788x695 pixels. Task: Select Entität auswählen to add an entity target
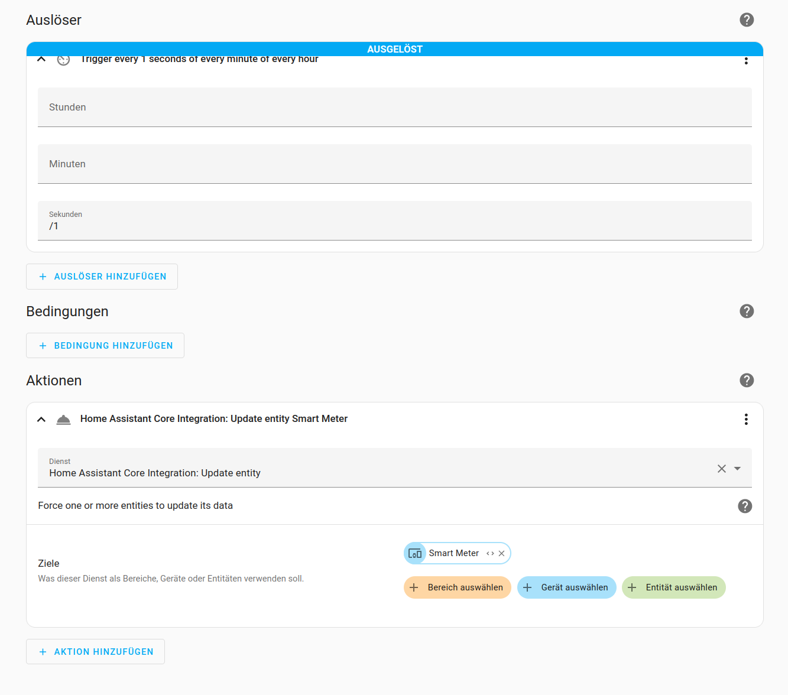(x=673, y=587)
